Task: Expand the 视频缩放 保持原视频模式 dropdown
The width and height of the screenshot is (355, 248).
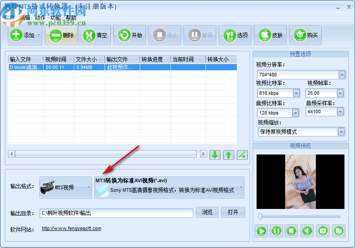Action: 341,132
